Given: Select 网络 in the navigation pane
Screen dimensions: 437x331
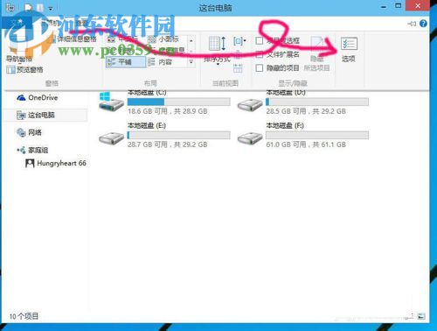Looking at the screenshot, I should coord(30,132).
